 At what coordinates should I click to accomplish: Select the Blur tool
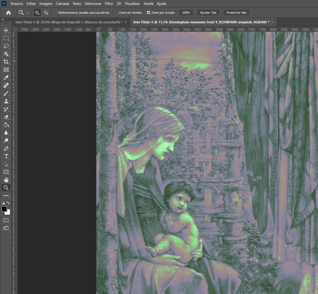click(6, 133)
